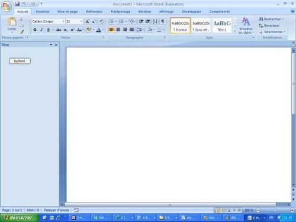
Task: Click the grow font size icon
Action: pyautogui.click(x=87, y=21)
